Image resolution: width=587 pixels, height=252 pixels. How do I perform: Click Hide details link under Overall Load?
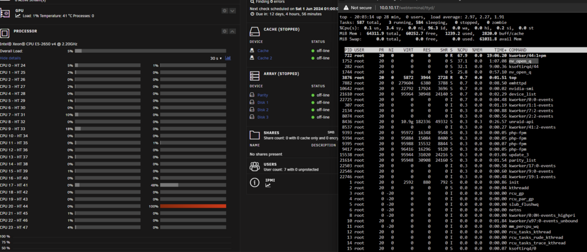tap(11, 58)
